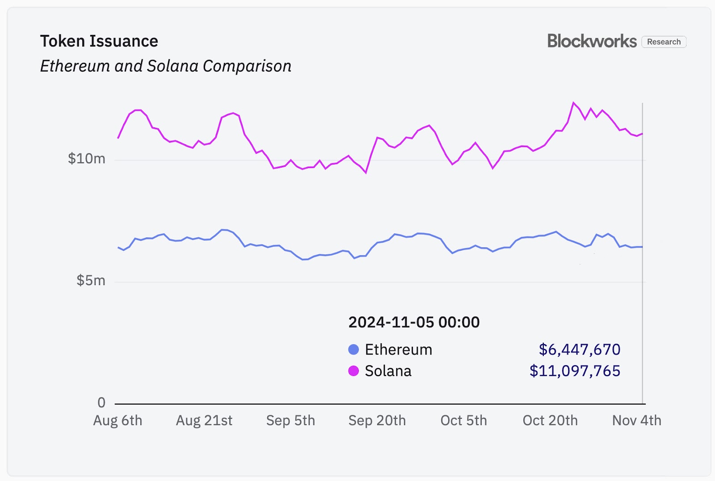
Task: Click the Research badge beside Blockworks
Action: point(664,42)
